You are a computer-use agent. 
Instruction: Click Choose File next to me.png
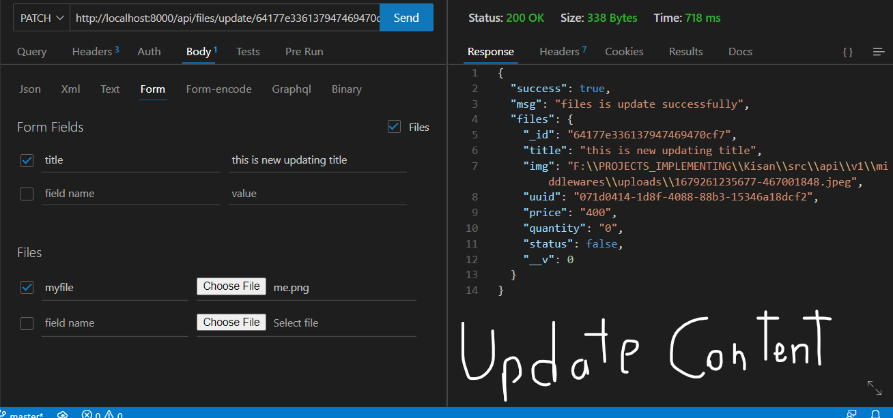[x=231, y=286]
